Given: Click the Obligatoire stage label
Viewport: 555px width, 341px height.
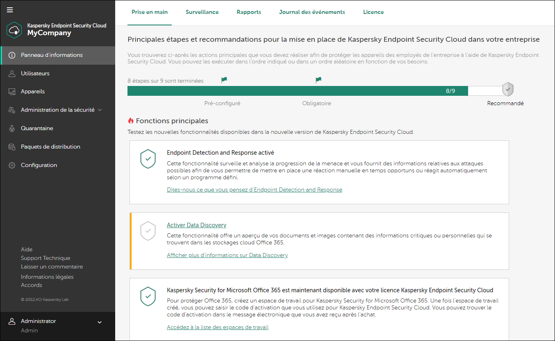Looking at the screenshot, I should [316, 104].
